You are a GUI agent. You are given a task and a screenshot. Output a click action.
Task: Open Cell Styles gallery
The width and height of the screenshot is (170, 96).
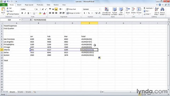point(121,11)
